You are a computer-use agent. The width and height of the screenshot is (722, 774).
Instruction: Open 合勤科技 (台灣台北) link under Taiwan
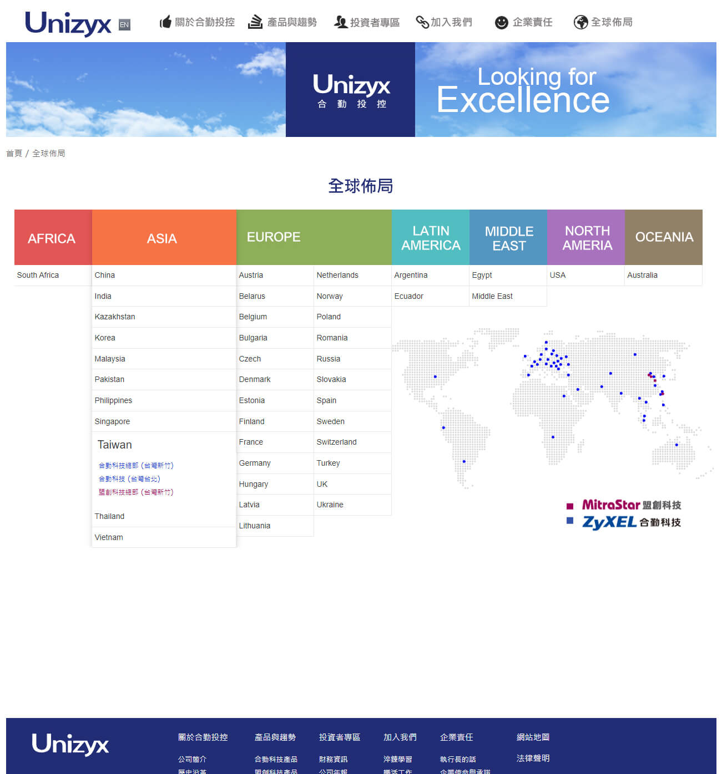click(x=129, y=479)
